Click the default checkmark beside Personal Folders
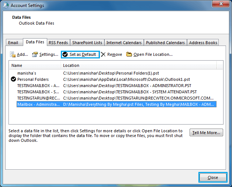This screenshot has width=232, height=187. (x=13, y=79)
